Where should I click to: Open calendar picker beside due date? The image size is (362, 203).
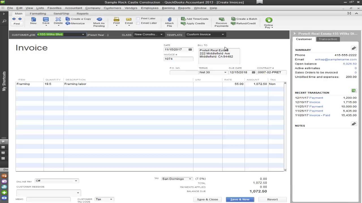(x=253, y=72)
